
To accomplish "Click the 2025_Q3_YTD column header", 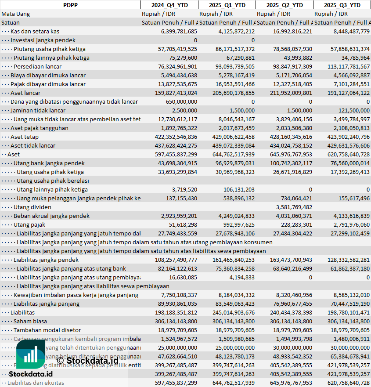I will (342, 5).
